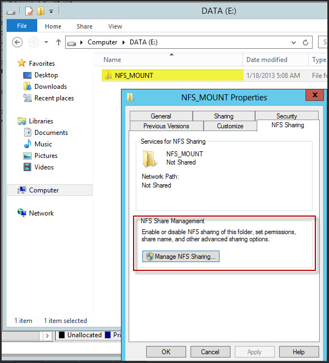Viewport: 329px width, 363px height.
Task: Click the 1/18/2013 5:08 AM date cell
Action: pyautogui.click(x=273, y=76)
